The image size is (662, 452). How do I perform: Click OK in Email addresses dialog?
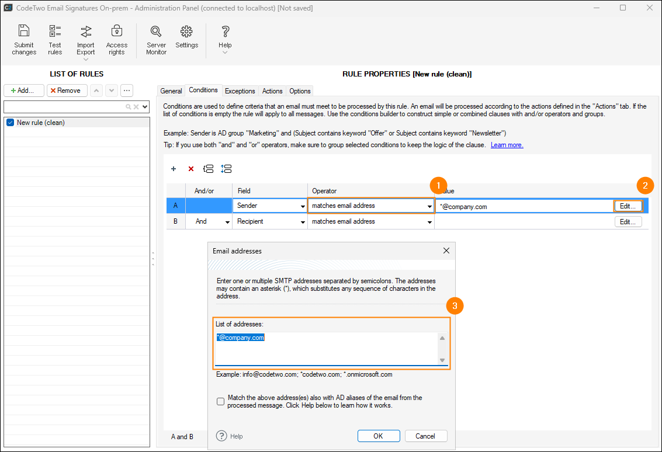click(379, 436)
